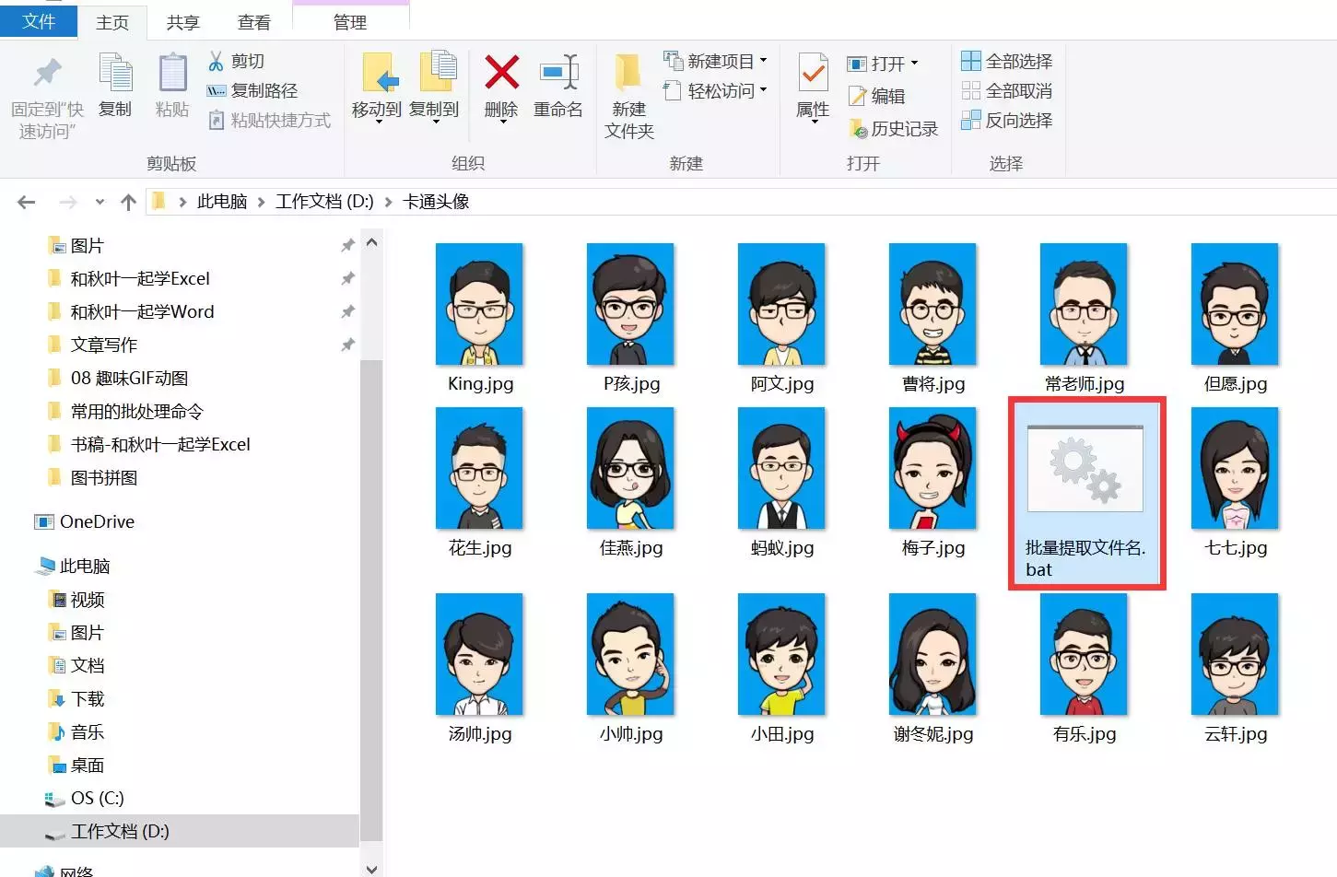Click the navigation pane scroll-down arrow
Screen dimensions: 1337x877
(x=371, y=868)
